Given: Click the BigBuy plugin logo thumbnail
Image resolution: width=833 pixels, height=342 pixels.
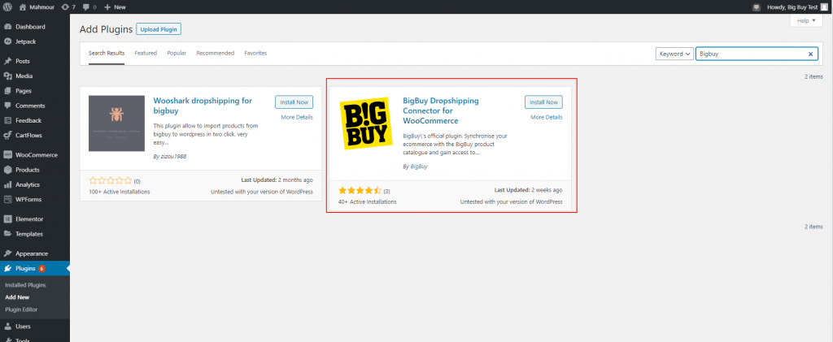Looking at the screenshot, I should (x=366, y=123).
